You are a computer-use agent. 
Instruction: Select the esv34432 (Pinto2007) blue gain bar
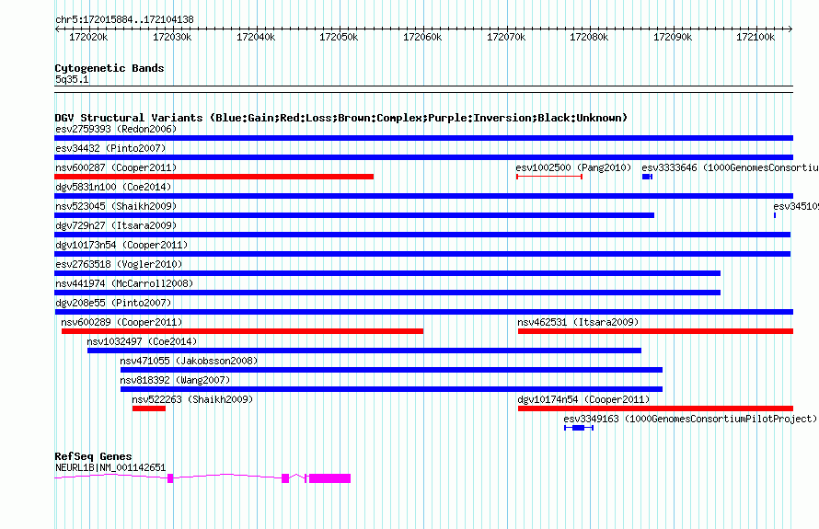tap(423, 157)
